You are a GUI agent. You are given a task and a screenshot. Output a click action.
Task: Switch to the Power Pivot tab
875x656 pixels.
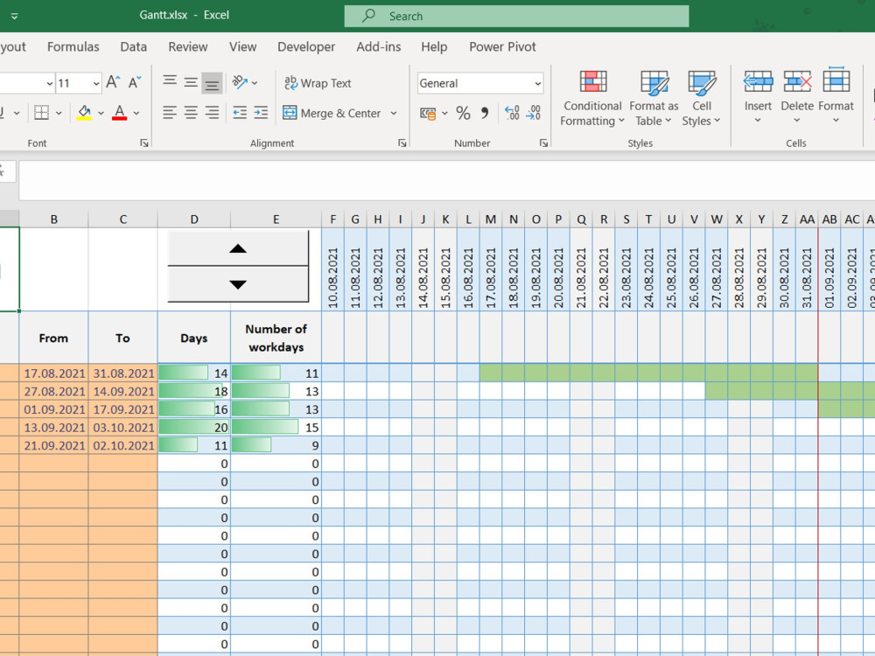click(x=502, y=47)
